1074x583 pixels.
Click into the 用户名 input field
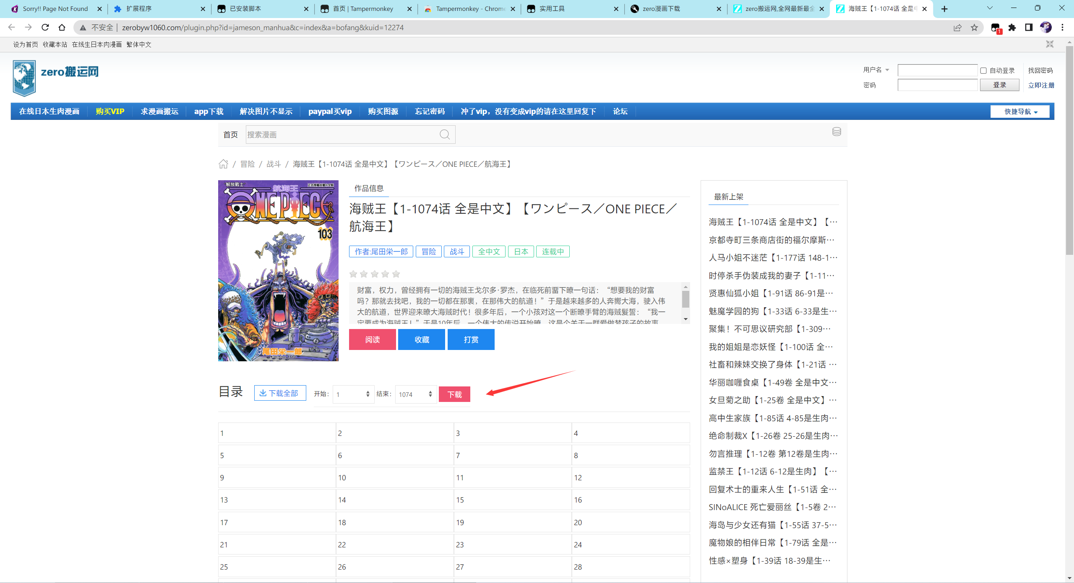coord(937,70)
